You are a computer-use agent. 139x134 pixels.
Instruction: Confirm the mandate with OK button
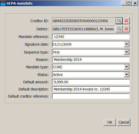[x=110, y=122]
